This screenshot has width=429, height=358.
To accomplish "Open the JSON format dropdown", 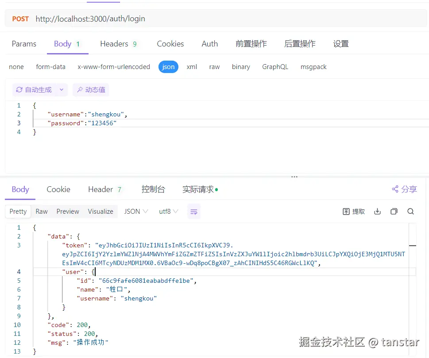I will [136, 212].
